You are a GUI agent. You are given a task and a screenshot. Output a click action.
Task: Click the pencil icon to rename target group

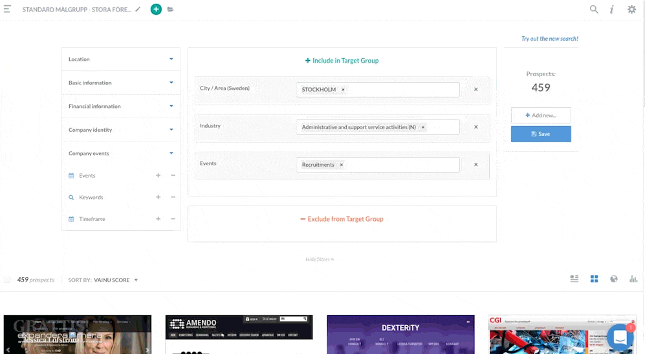[x=138, y=10]
